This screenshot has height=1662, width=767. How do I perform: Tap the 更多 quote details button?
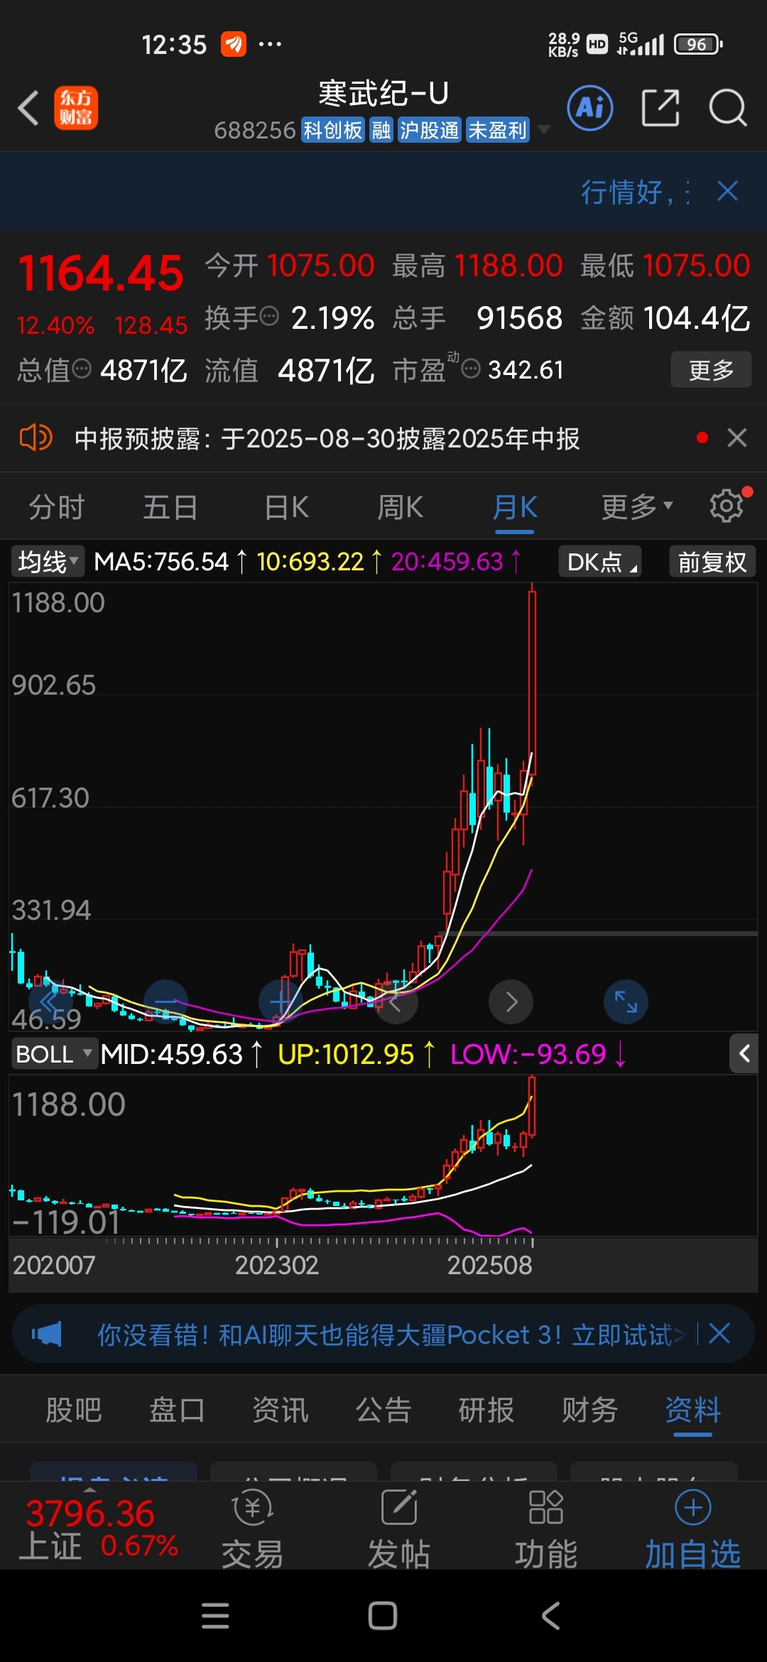[x=711, y=369]
